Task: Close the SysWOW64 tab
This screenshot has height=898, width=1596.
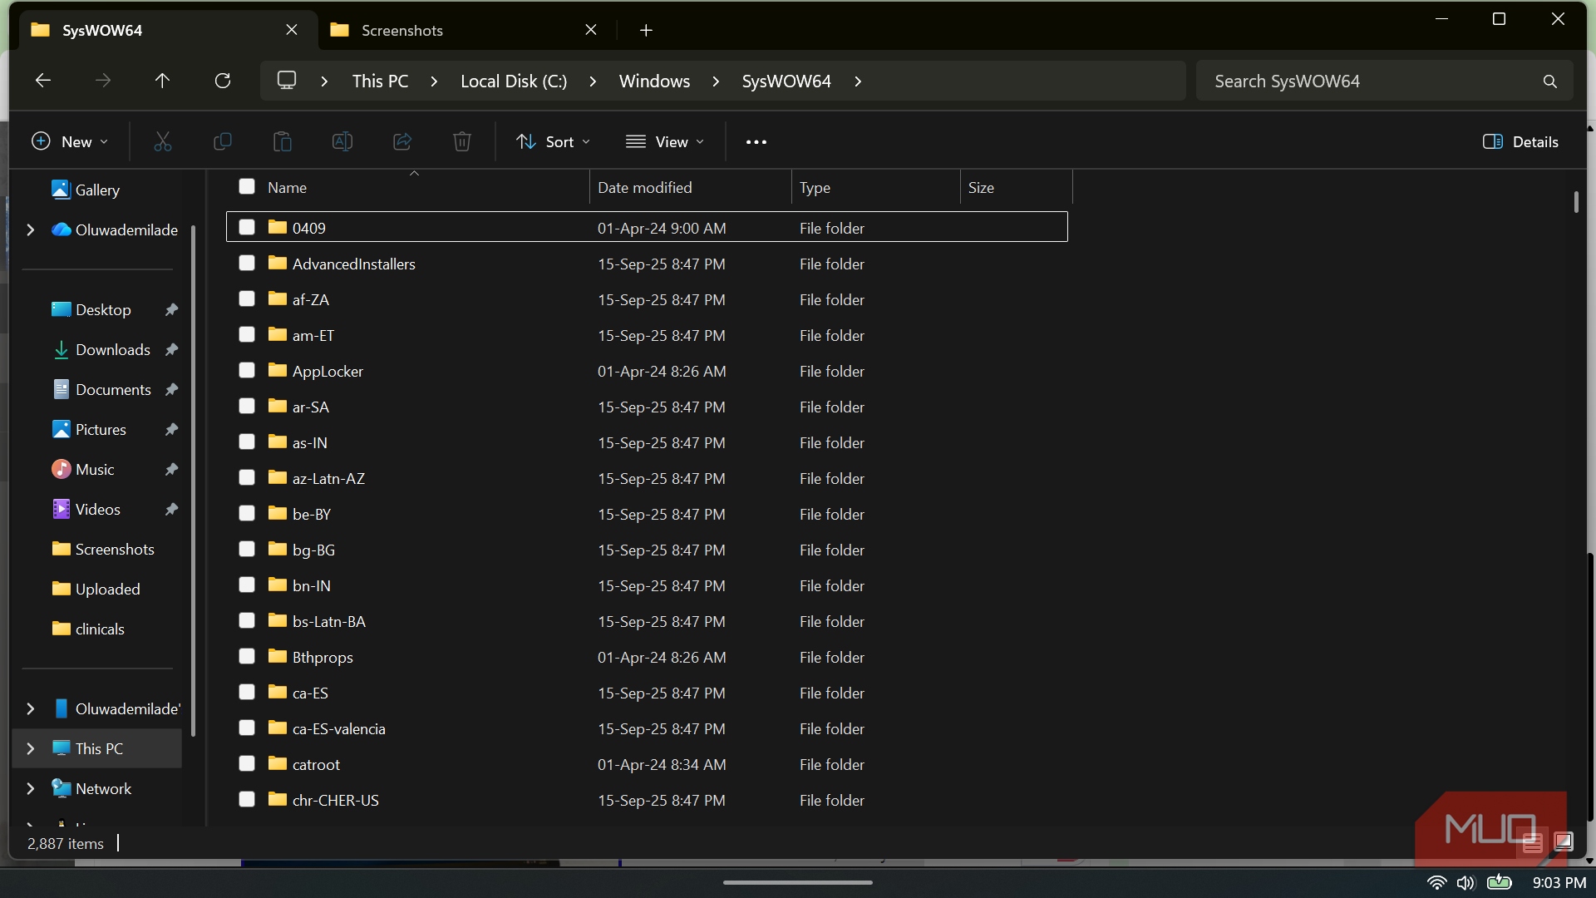Action: [x=292, y=30]
